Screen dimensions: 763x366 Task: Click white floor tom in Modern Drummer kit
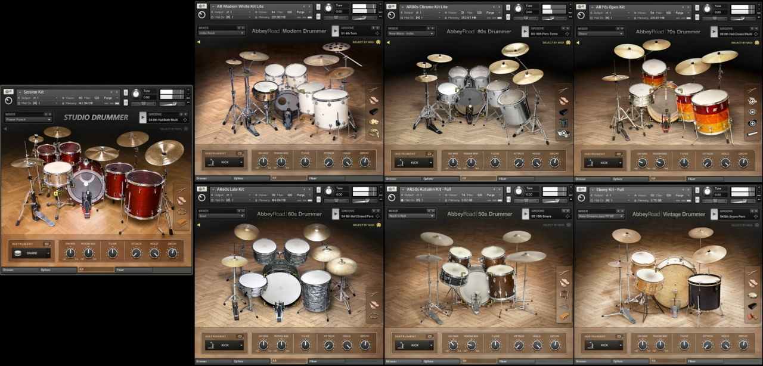tap(331, 108)
